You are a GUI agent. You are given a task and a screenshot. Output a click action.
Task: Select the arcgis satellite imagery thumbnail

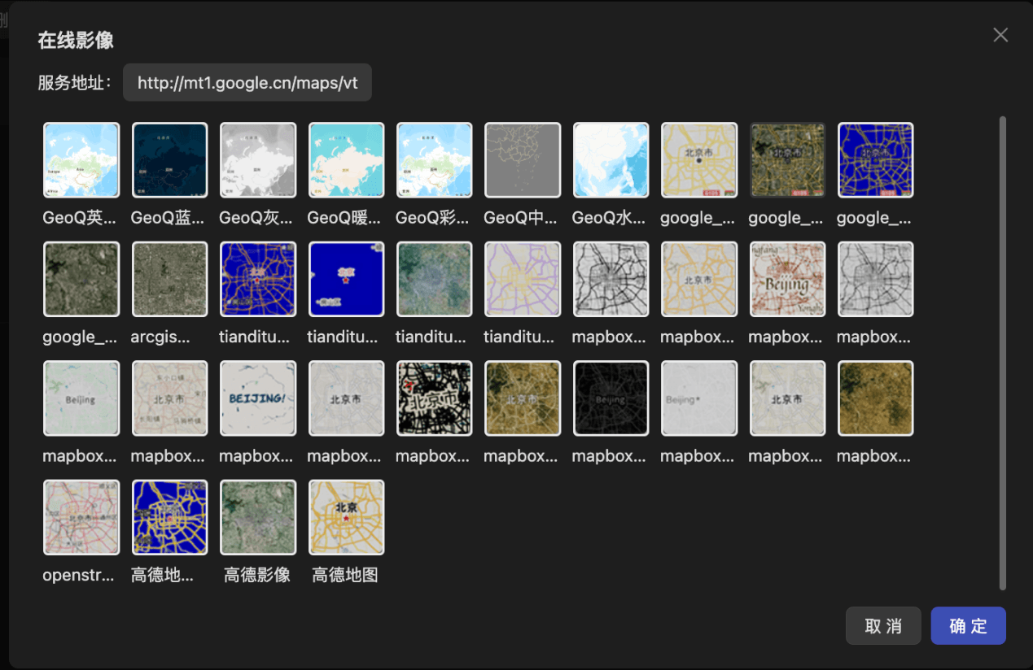tap(169, 279)
